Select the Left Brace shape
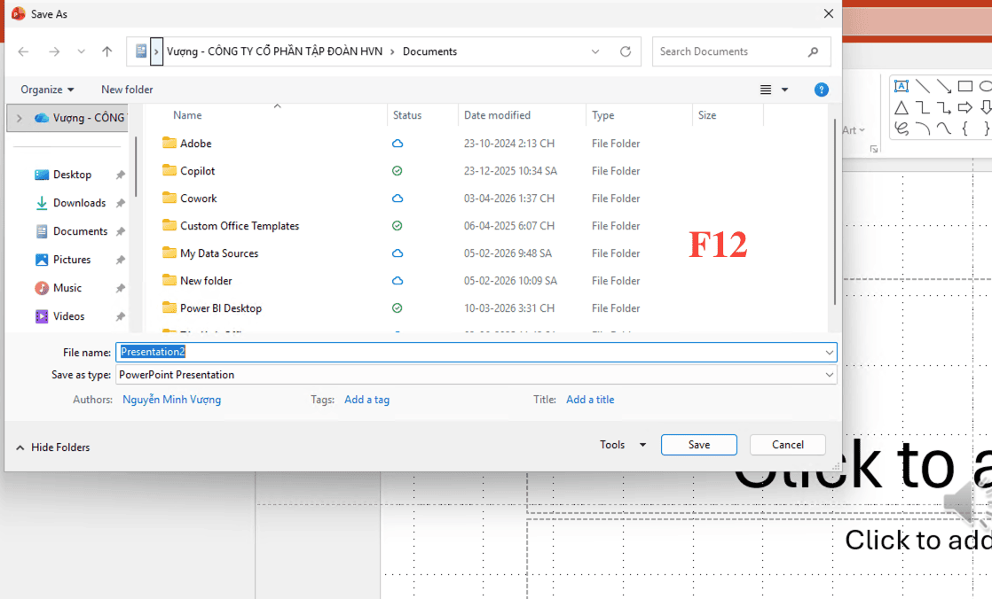The image size is (992, 599). pos(964,128)
